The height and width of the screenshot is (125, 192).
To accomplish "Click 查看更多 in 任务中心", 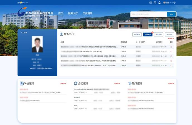I will click(x=171, y=38).
